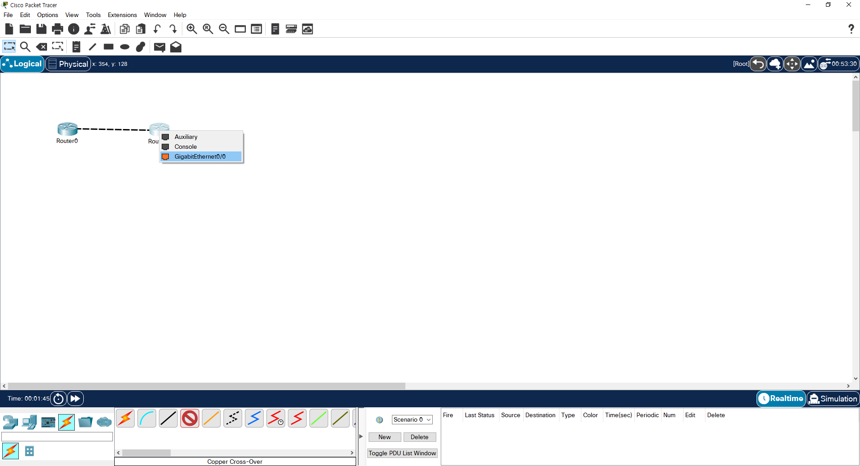This screenshot has width=860, height=466.
Task: Open Components category
Action: (x=48, y=422)
